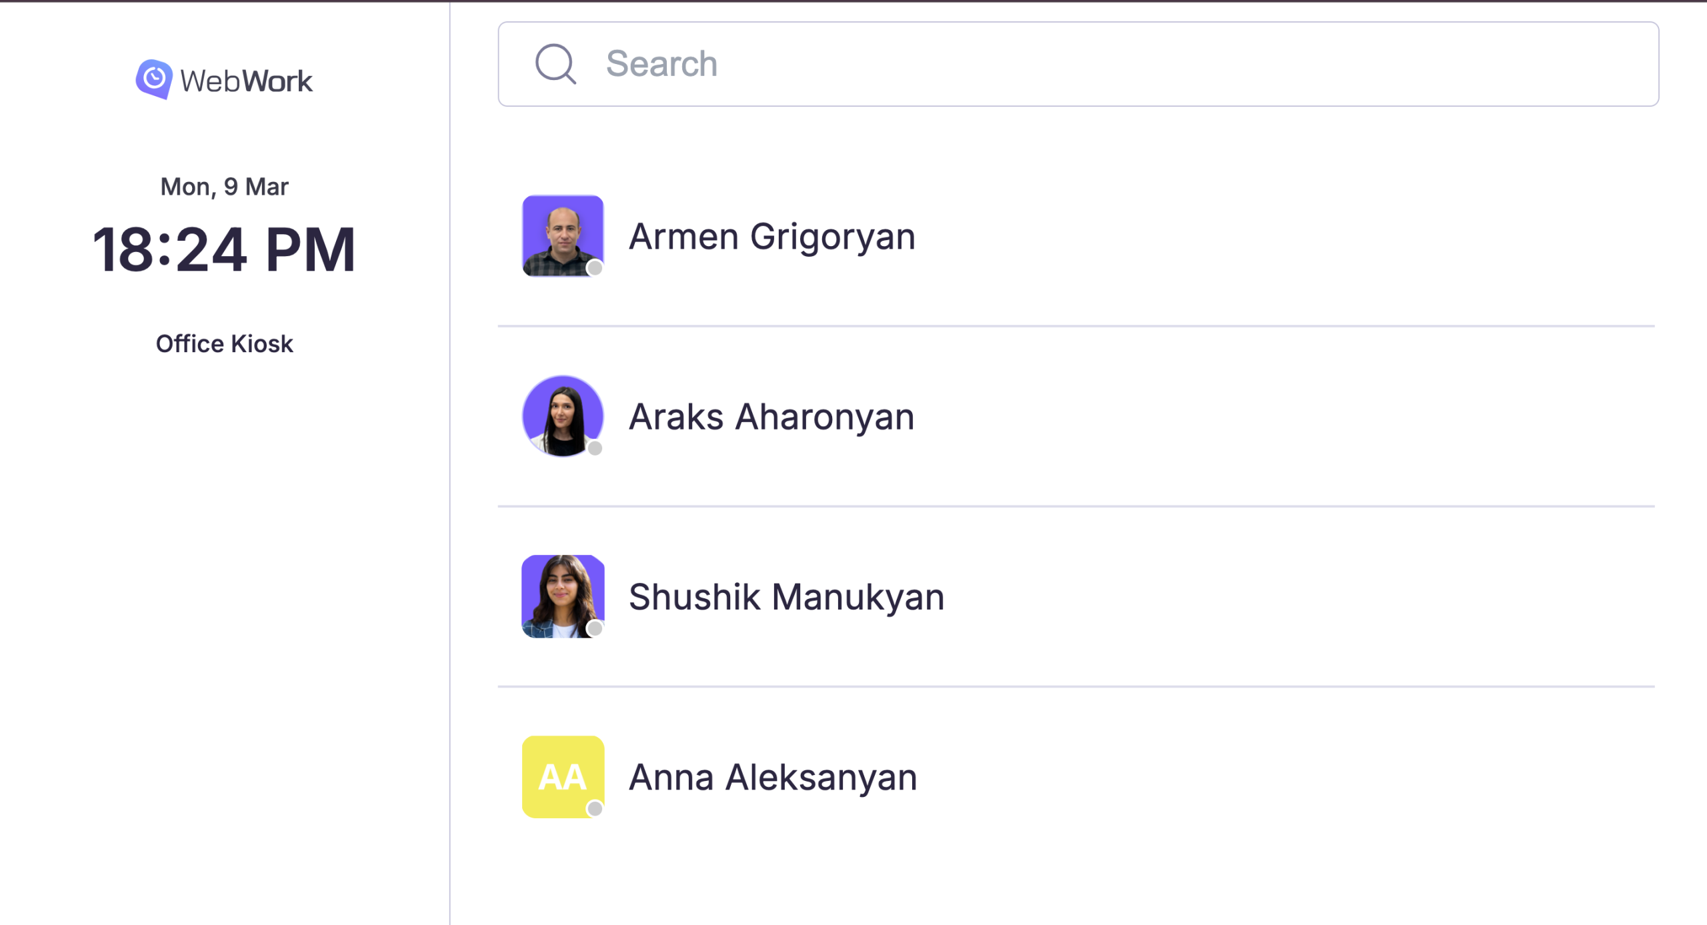Choose Anna Aleksanyan from the list
1707x925 pixels.
(x=773, y=777)
